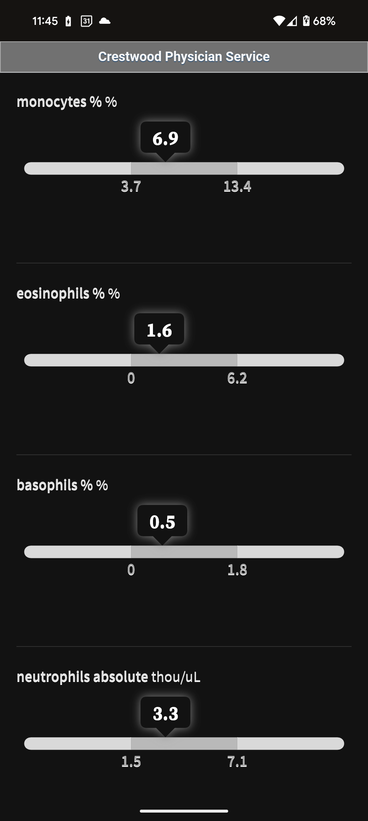Tap the monocytes 6.9 value bubble
The height and width of the screenshot is (821, 368).
[165, 138]
